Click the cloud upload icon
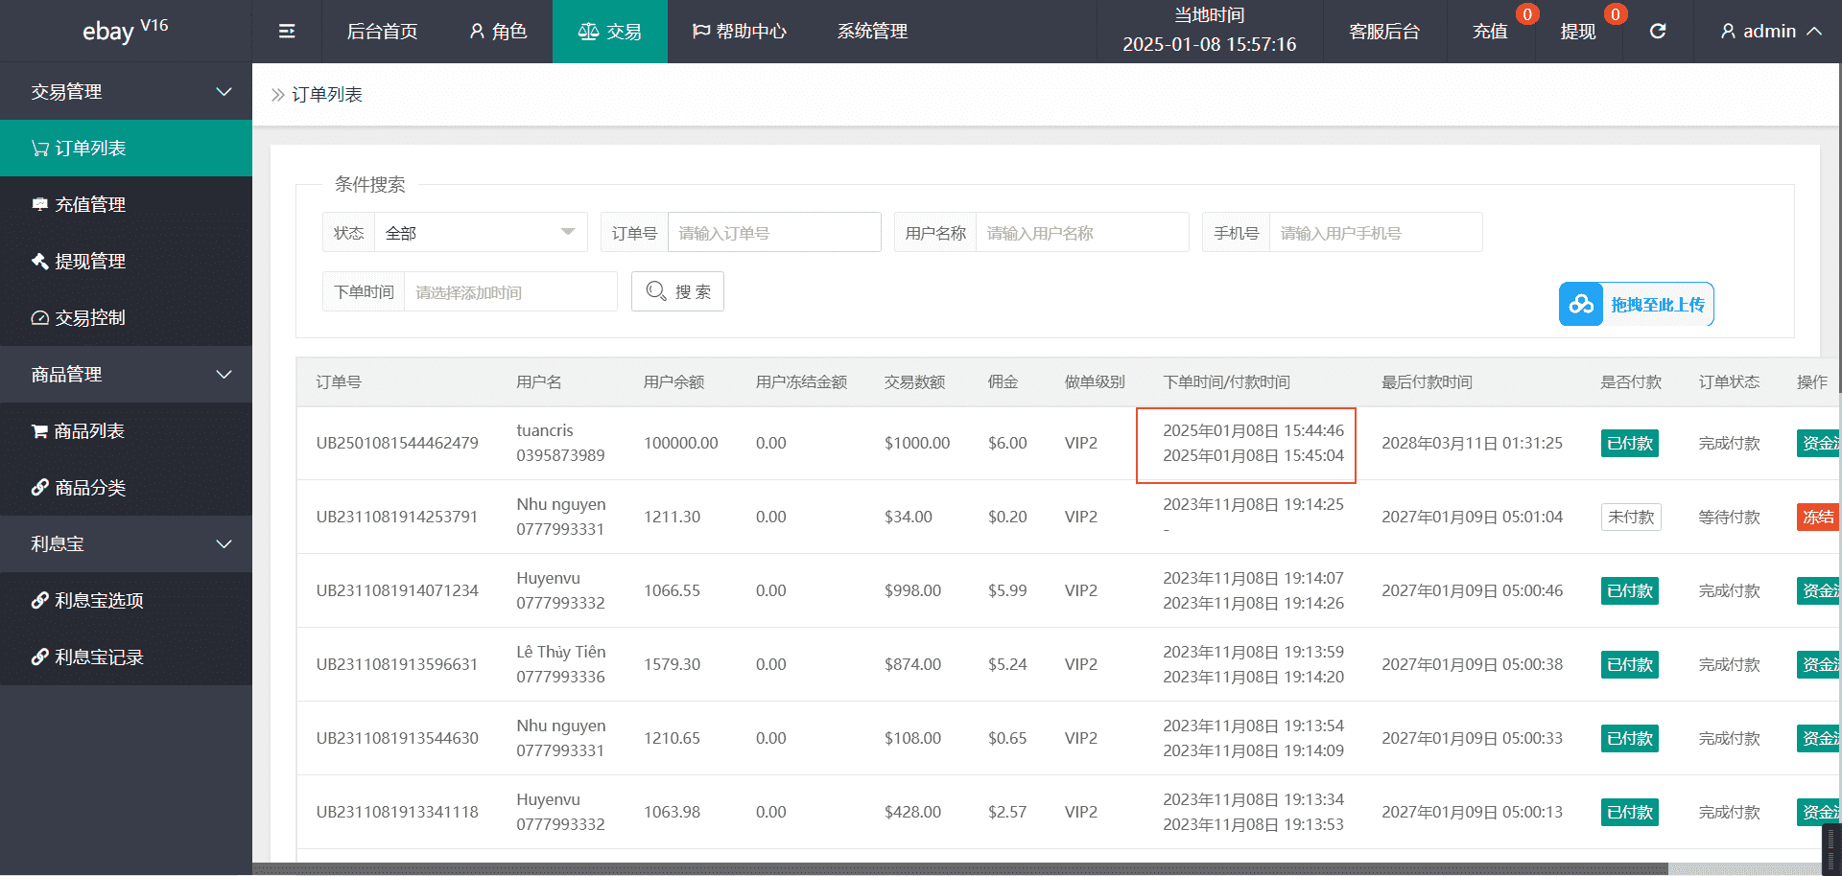Screen dimensions: 1842x876 pyautogui.click(x=1580, y=305)
